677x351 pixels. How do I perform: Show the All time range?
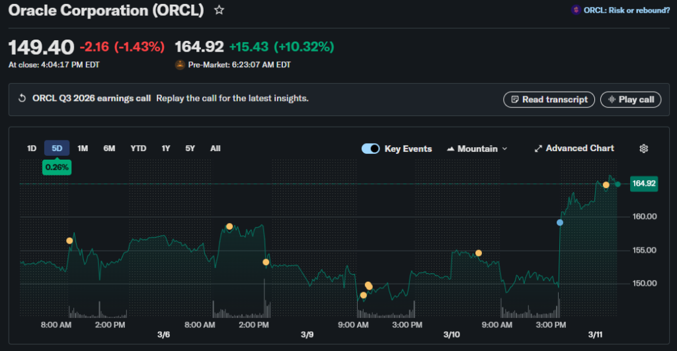(x=215, y=148)
